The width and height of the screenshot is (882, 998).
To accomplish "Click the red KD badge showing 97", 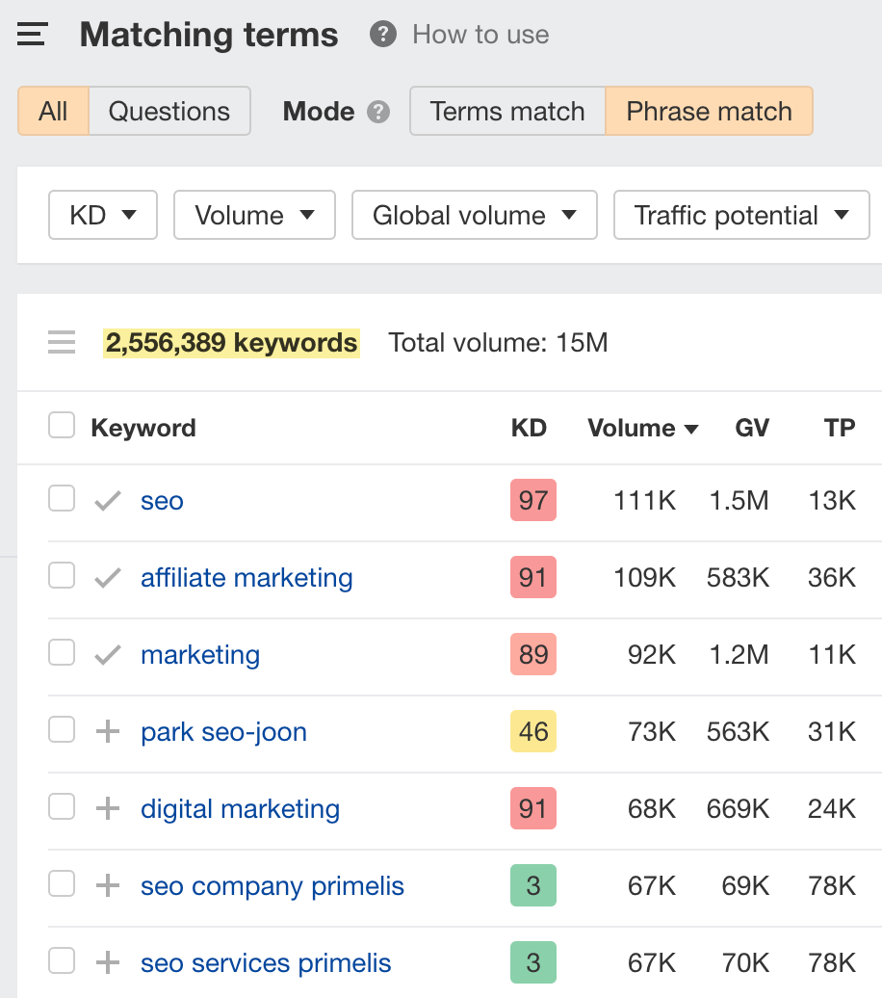I will pos(532,500).
